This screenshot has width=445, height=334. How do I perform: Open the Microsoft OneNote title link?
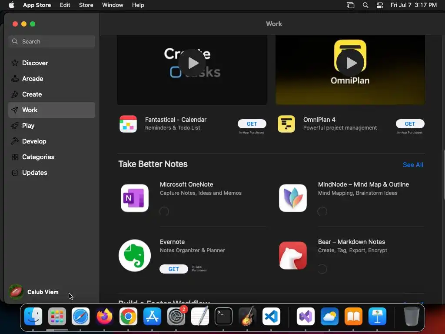tap(186, 184)
